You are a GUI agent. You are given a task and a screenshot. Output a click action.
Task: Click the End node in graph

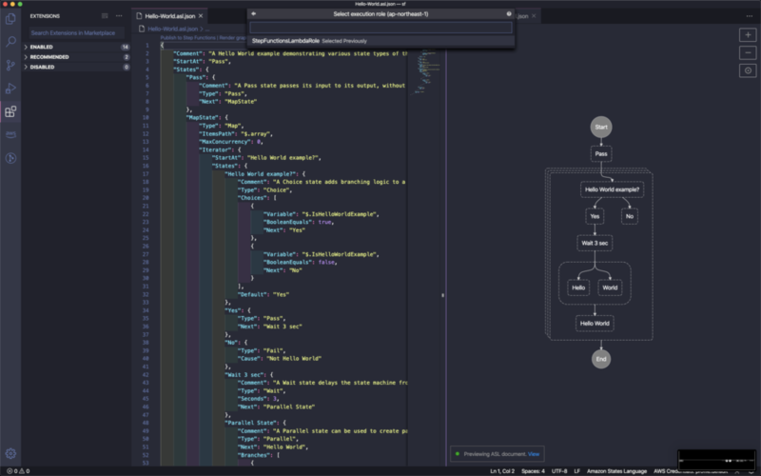[x=601, y=360]
